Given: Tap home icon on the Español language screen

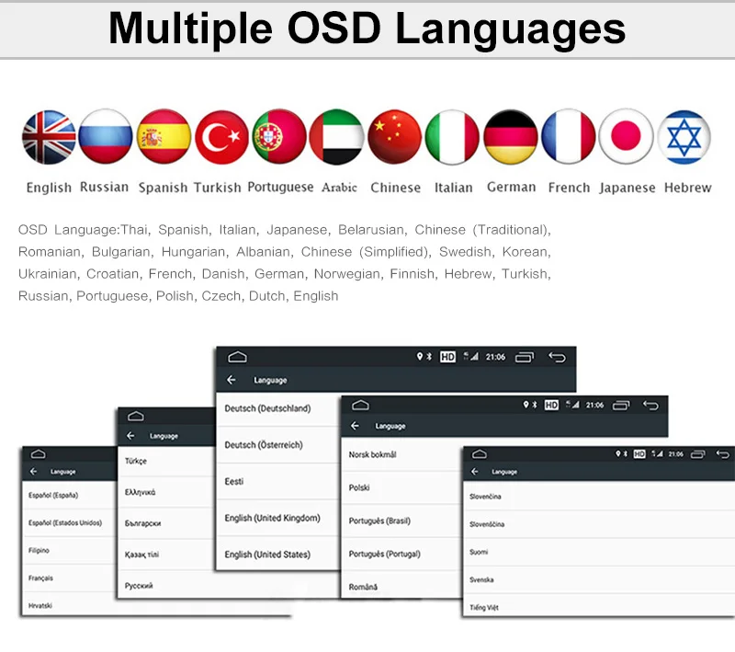Looking at the screenshot, I should coord(39,454).
